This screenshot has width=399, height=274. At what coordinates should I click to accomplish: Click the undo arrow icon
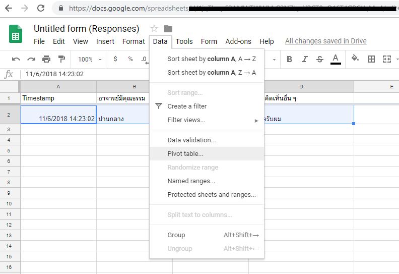coord(16,60)
